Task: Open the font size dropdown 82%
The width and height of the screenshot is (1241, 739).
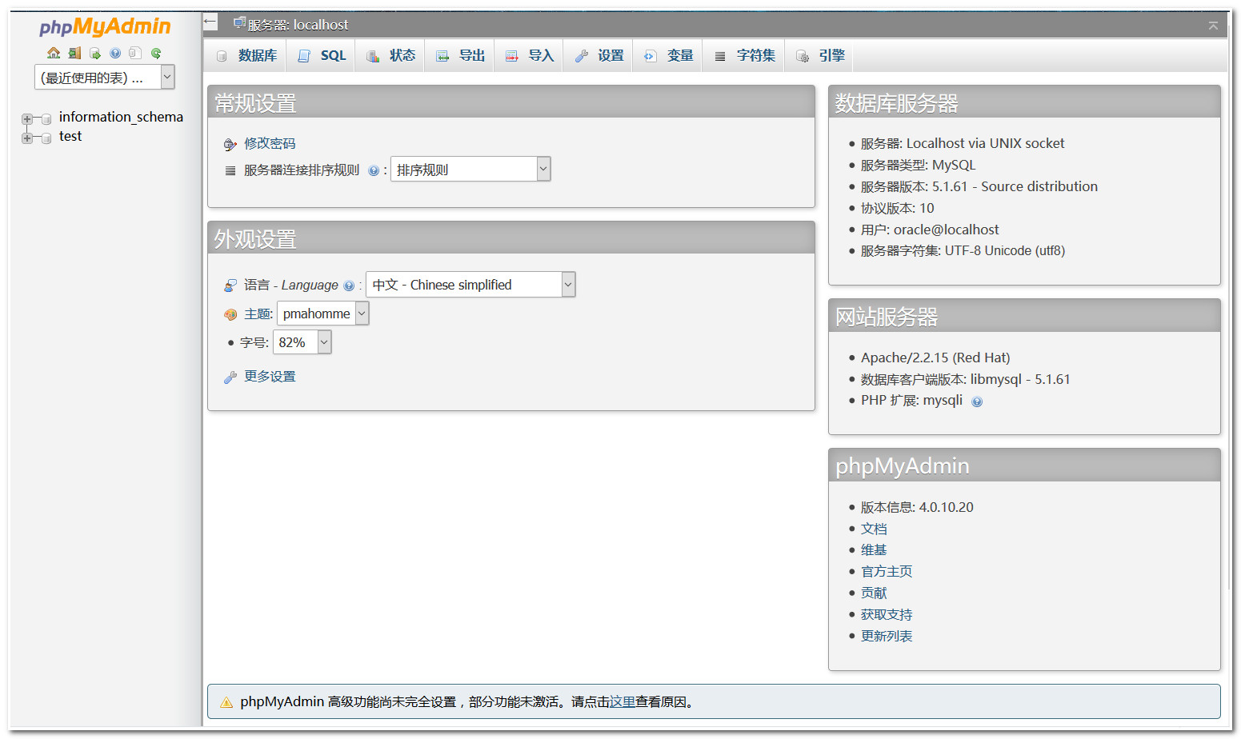Action: (x=302, y=342)
